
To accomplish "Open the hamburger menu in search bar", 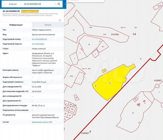I will (x=5, y=4).
